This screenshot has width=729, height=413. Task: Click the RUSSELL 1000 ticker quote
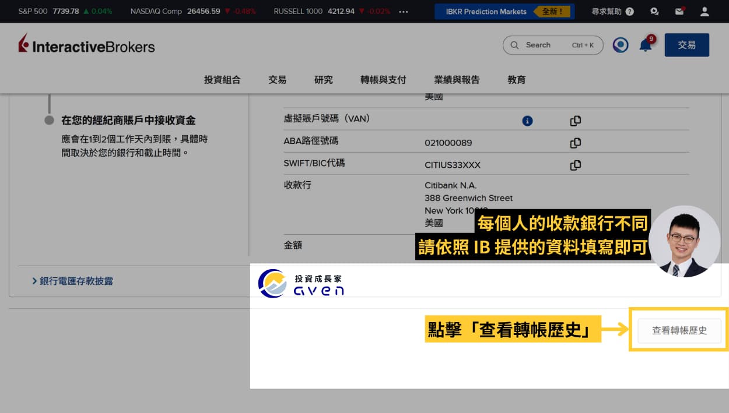click(332, 11)
